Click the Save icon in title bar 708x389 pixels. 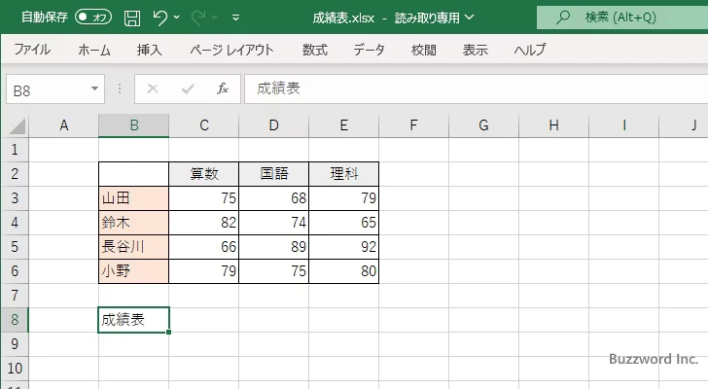tap(132, 18)
